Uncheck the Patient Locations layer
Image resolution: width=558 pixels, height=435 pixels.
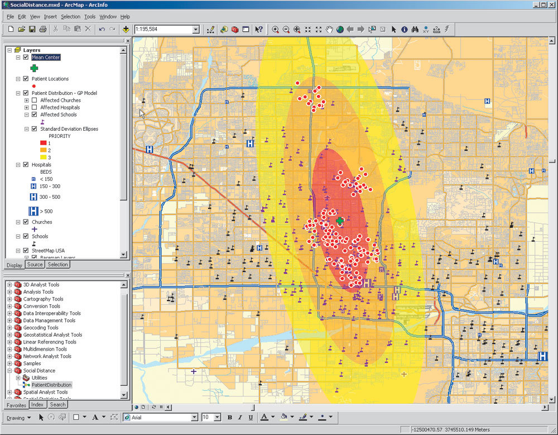[x=26, y=79]
